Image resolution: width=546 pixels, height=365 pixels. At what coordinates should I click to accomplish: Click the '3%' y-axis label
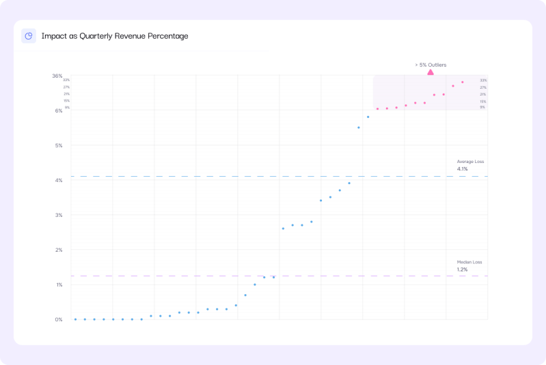coord(59,215)
